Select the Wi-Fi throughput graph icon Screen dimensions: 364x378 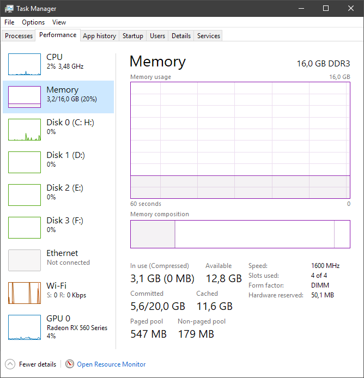25,293
